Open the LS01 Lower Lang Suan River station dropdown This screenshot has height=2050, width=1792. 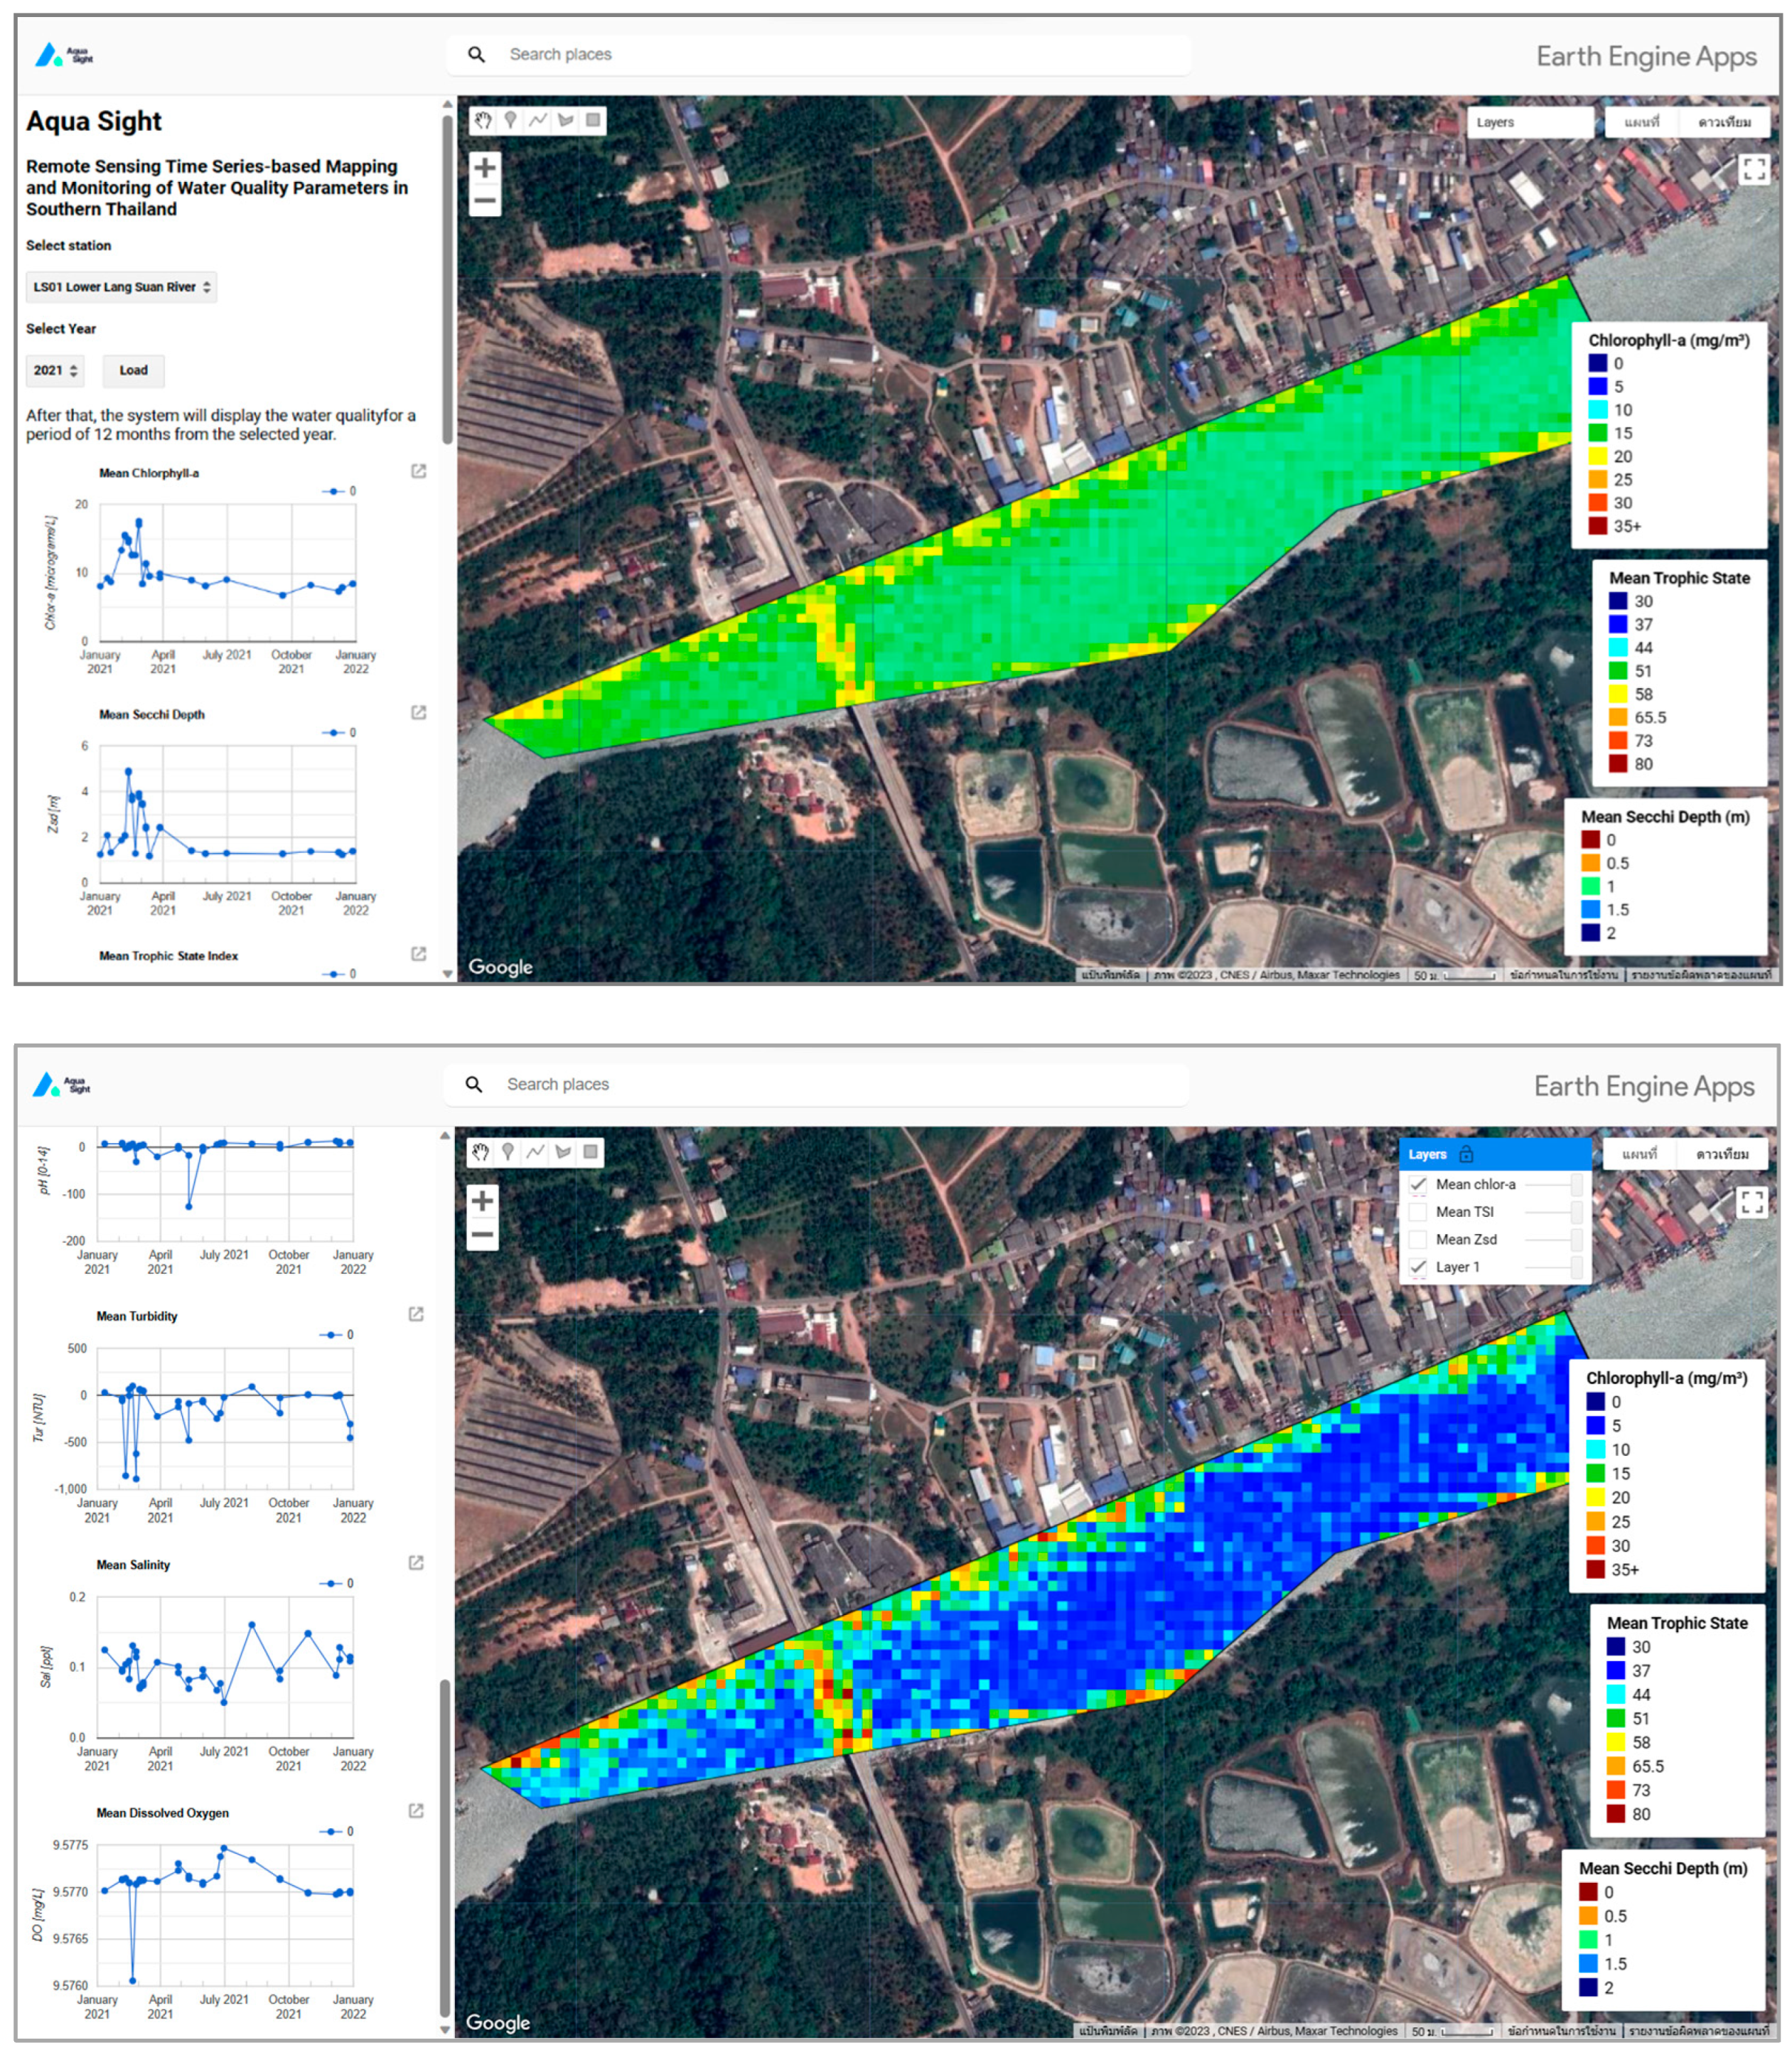[x=121, y=287]
